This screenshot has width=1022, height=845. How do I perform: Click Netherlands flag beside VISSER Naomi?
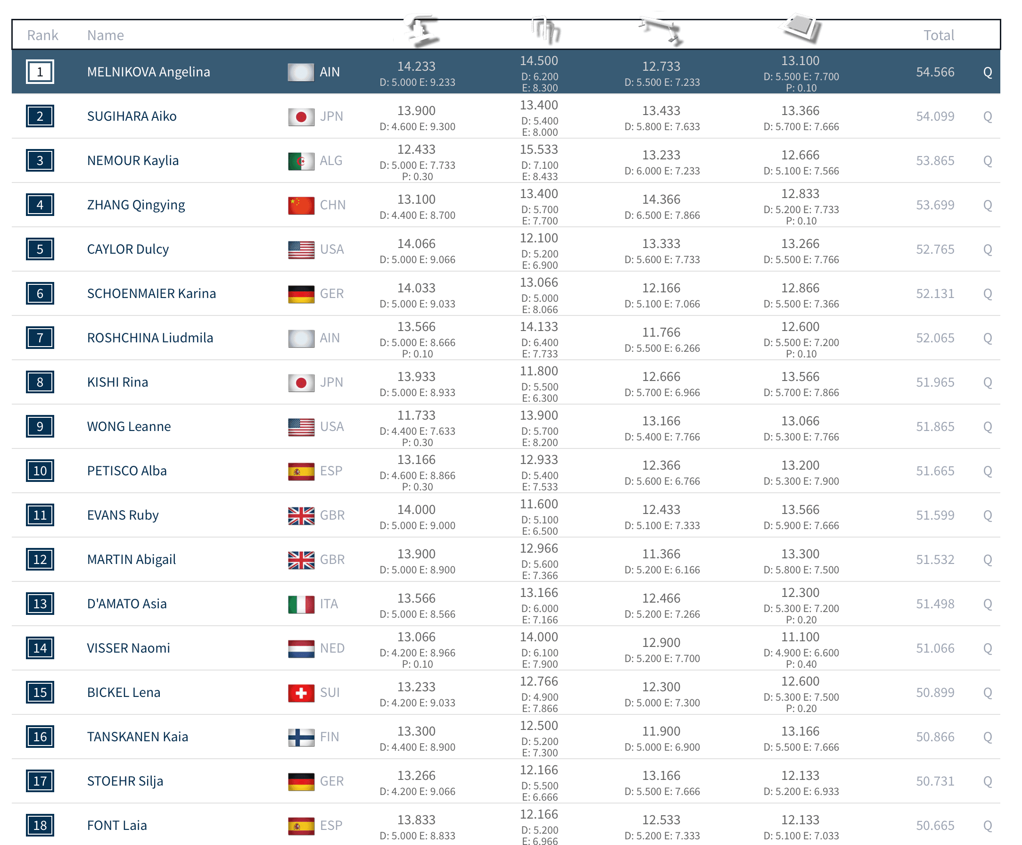click(x=301, y=649)
